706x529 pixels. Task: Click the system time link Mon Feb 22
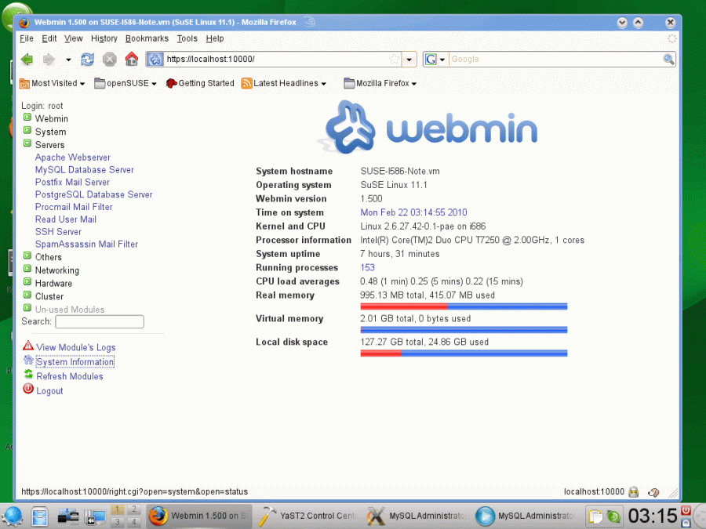[x=413, y=212]
